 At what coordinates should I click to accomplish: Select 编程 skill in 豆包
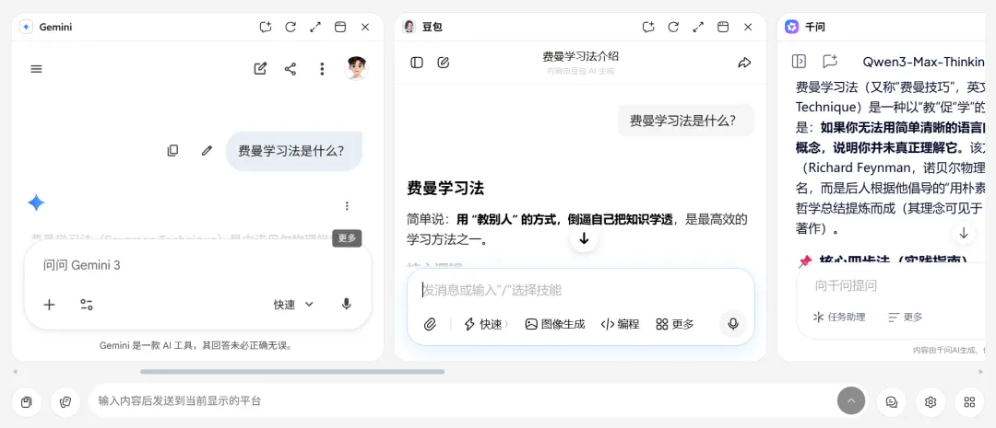click(620, 324)
